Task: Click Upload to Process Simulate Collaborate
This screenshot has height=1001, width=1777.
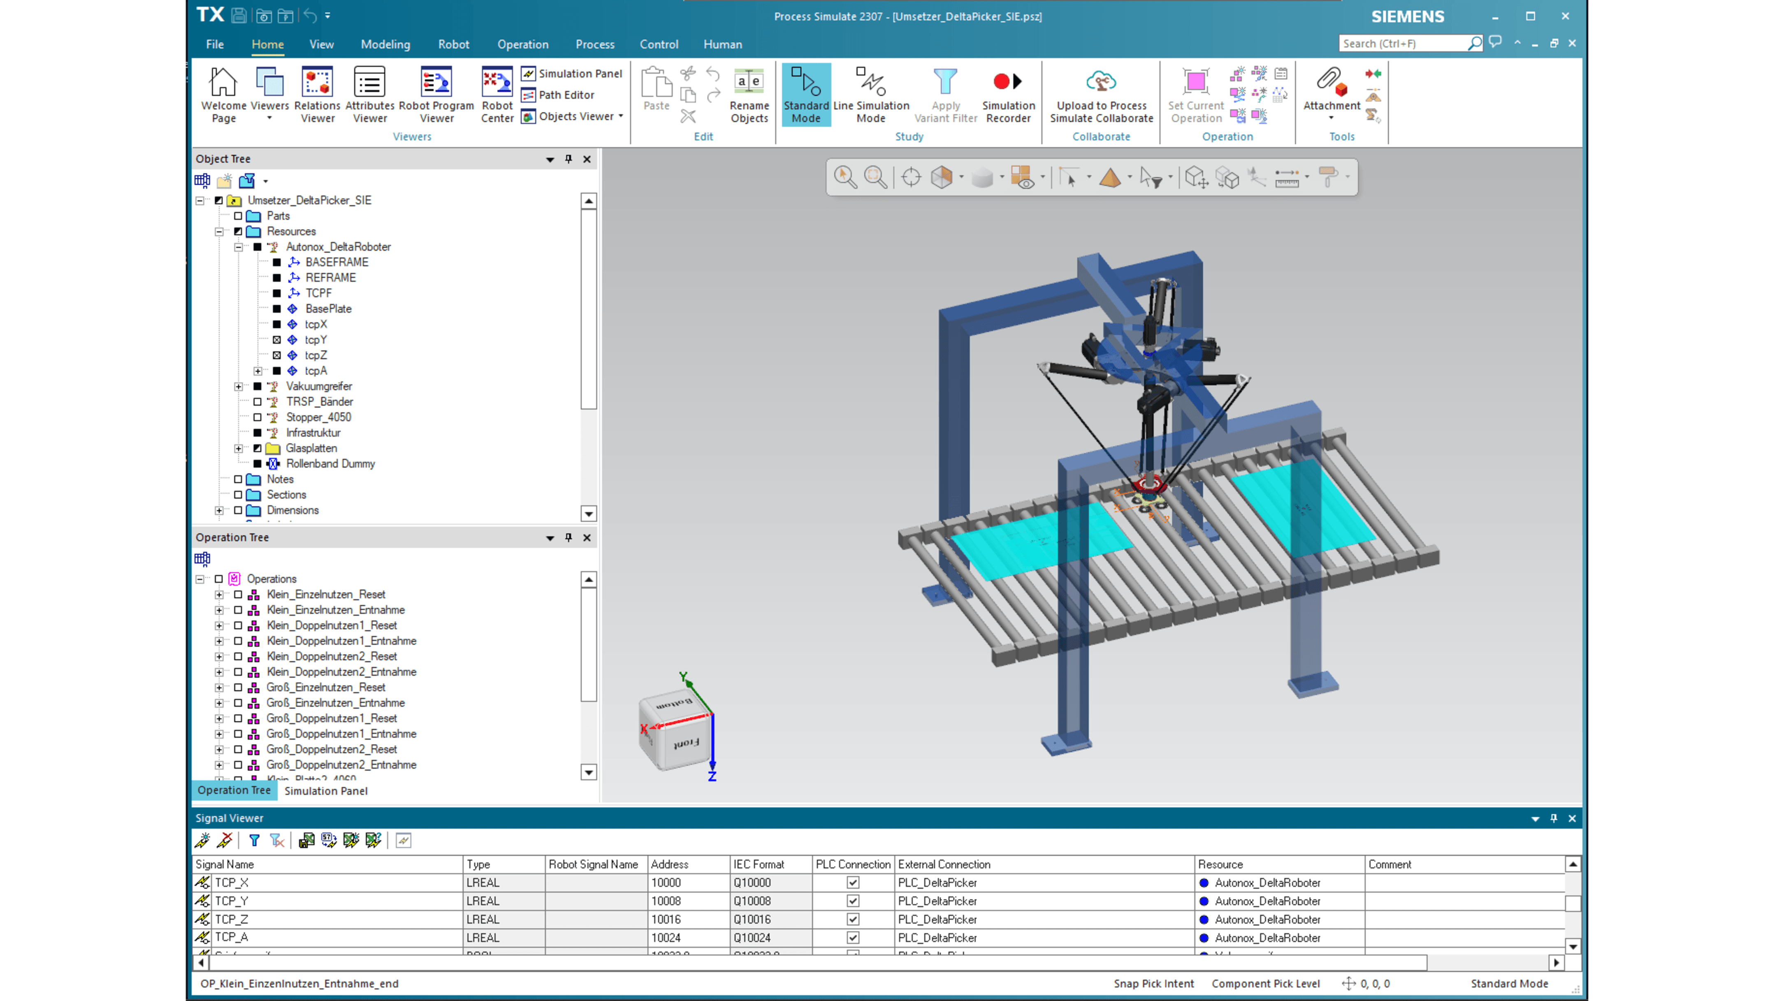Action: 1101,95
